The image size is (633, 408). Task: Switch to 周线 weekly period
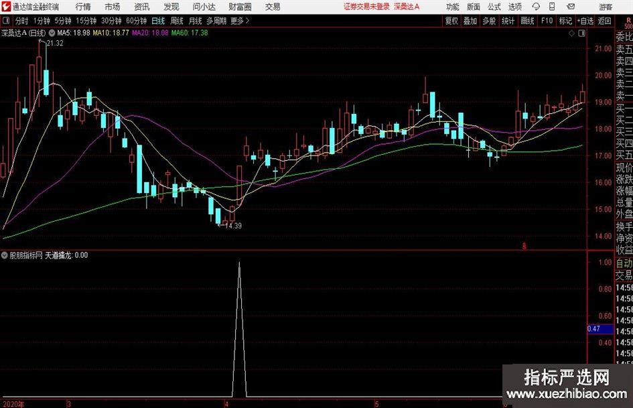[x=176, y=21]
